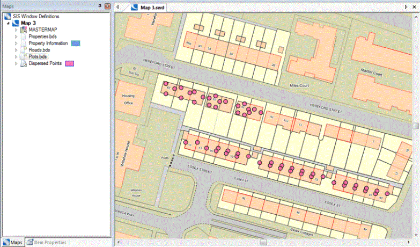Click the Roads.bds overlay icon

point(24,50)
